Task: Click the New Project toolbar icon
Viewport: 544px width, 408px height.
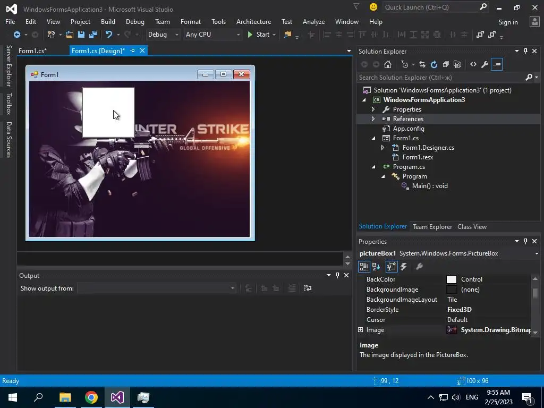Action: (x=52, y=35)
